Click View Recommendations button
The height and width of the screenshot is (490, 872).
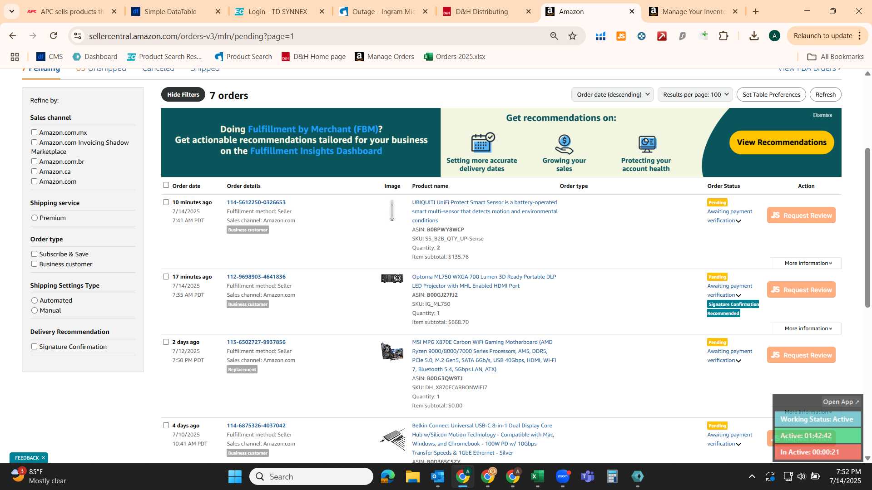click(x=782, y=142)
